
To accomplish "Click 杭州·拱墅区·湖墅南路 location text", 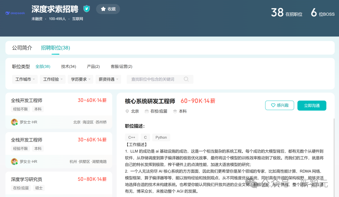I will coord(88,162).
